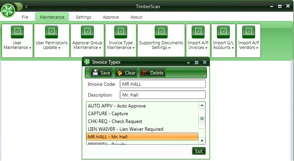Screen dimensions: 294x161
Task: Select the Maintenance ribbon tab
Action: coord(52,17)
